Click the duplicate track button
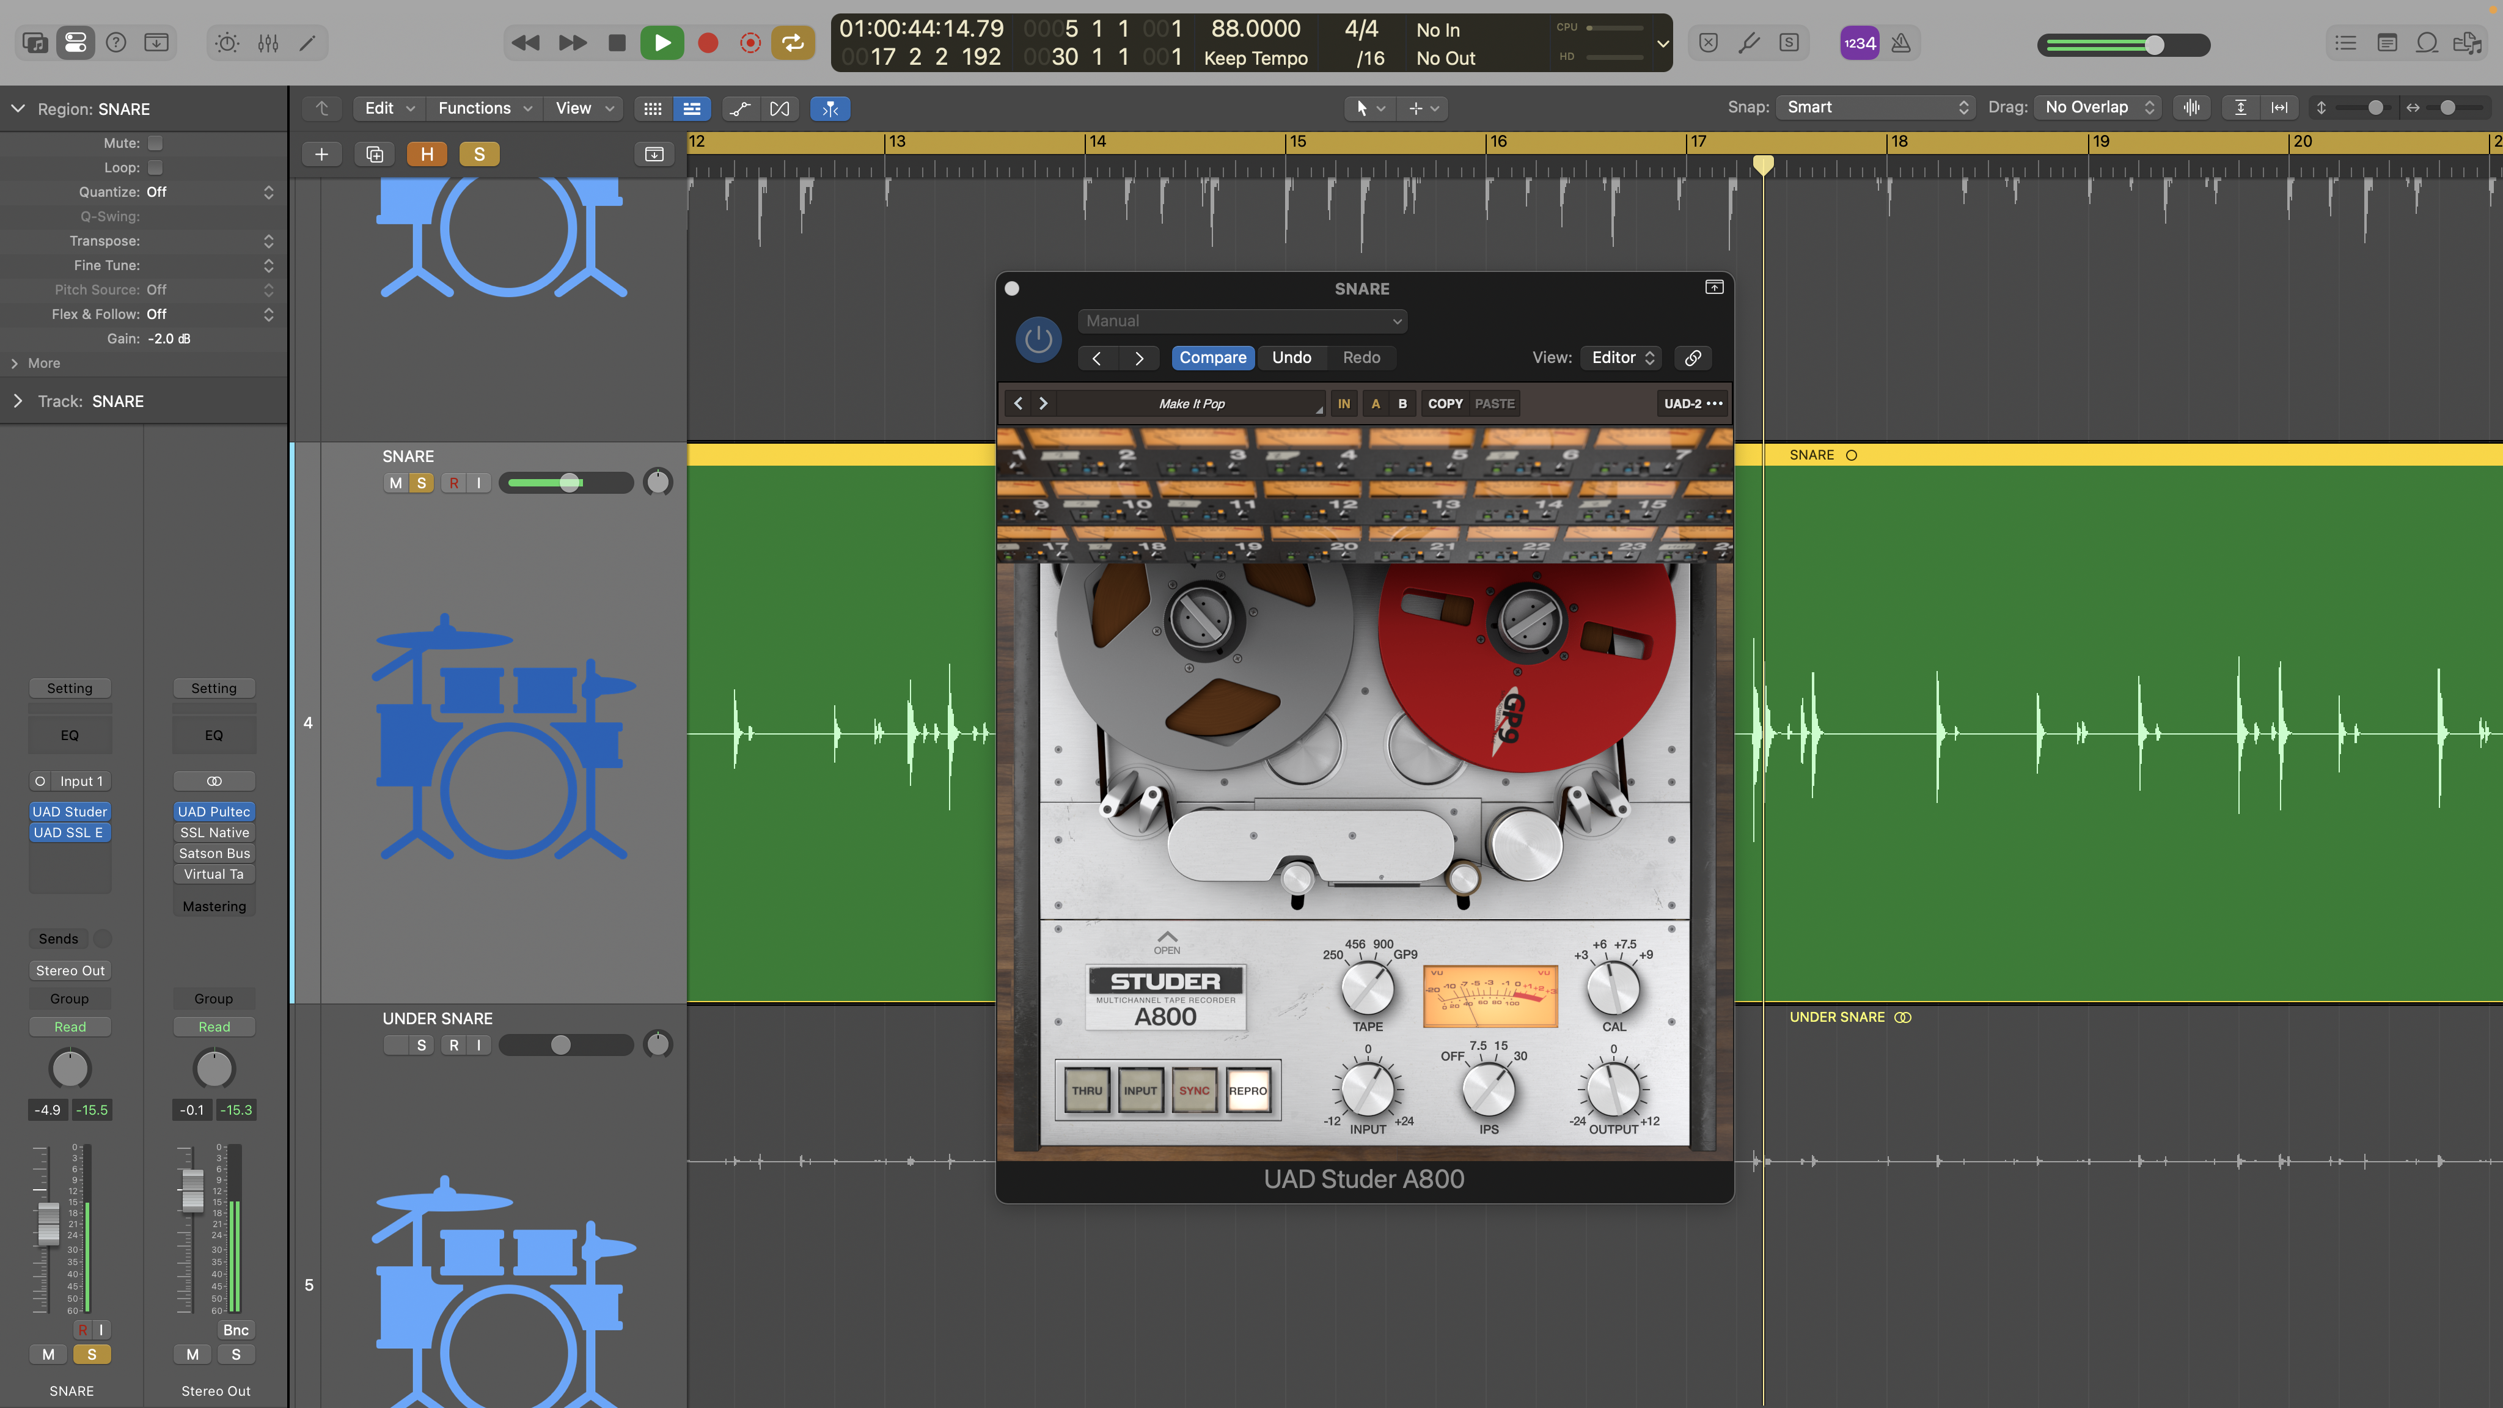The height and width of the screenshot is (1408, 2503). pos(374,155)
